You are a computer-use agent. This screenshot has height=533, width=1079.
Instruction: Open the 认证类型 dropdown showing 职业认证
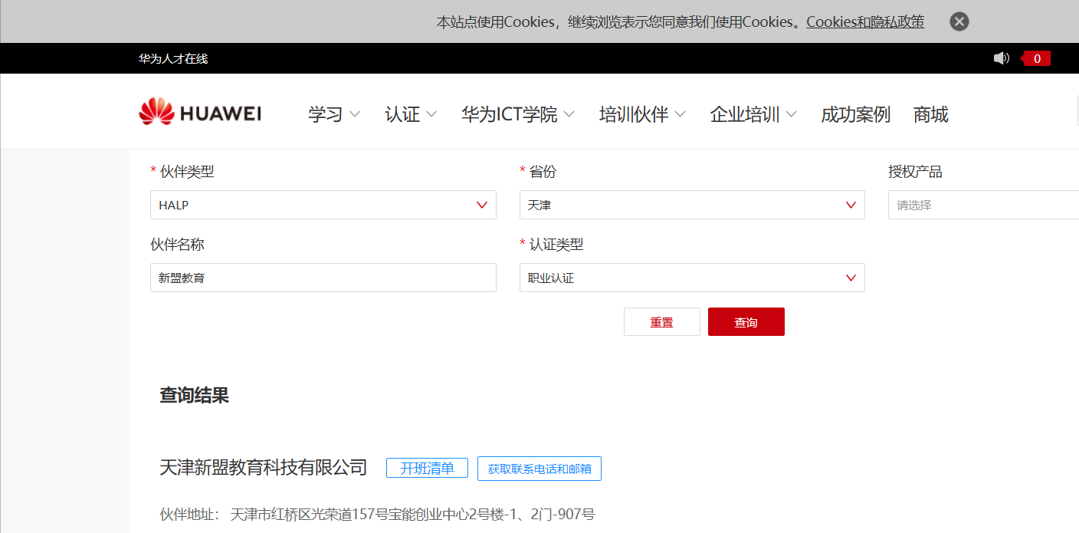coord(691,277)
